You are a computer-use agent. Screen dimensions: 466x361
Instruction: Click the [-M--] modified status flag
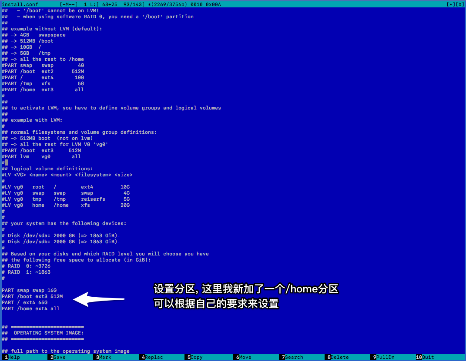69,4
